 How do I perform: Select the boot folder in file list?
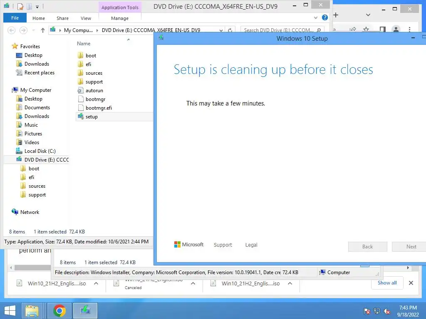pyautogui.click(x=91, y=56)
